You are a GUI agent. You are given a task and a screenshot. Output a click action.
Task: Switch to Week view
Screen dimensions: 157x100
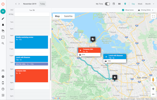click(x=140, y=4)
